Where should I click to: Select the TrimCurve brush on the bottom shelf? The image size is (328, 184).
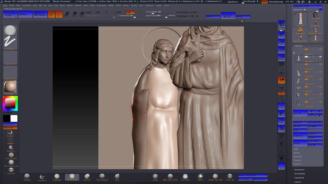point(42,177)
